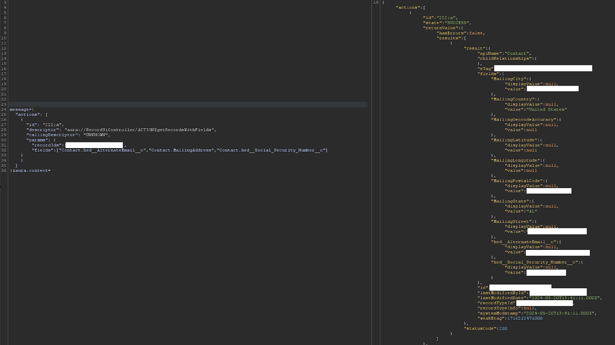Click the "weakEtag":1716212471000 line
This screenshot has height=345, width=615.
click(x=510, y=318)
